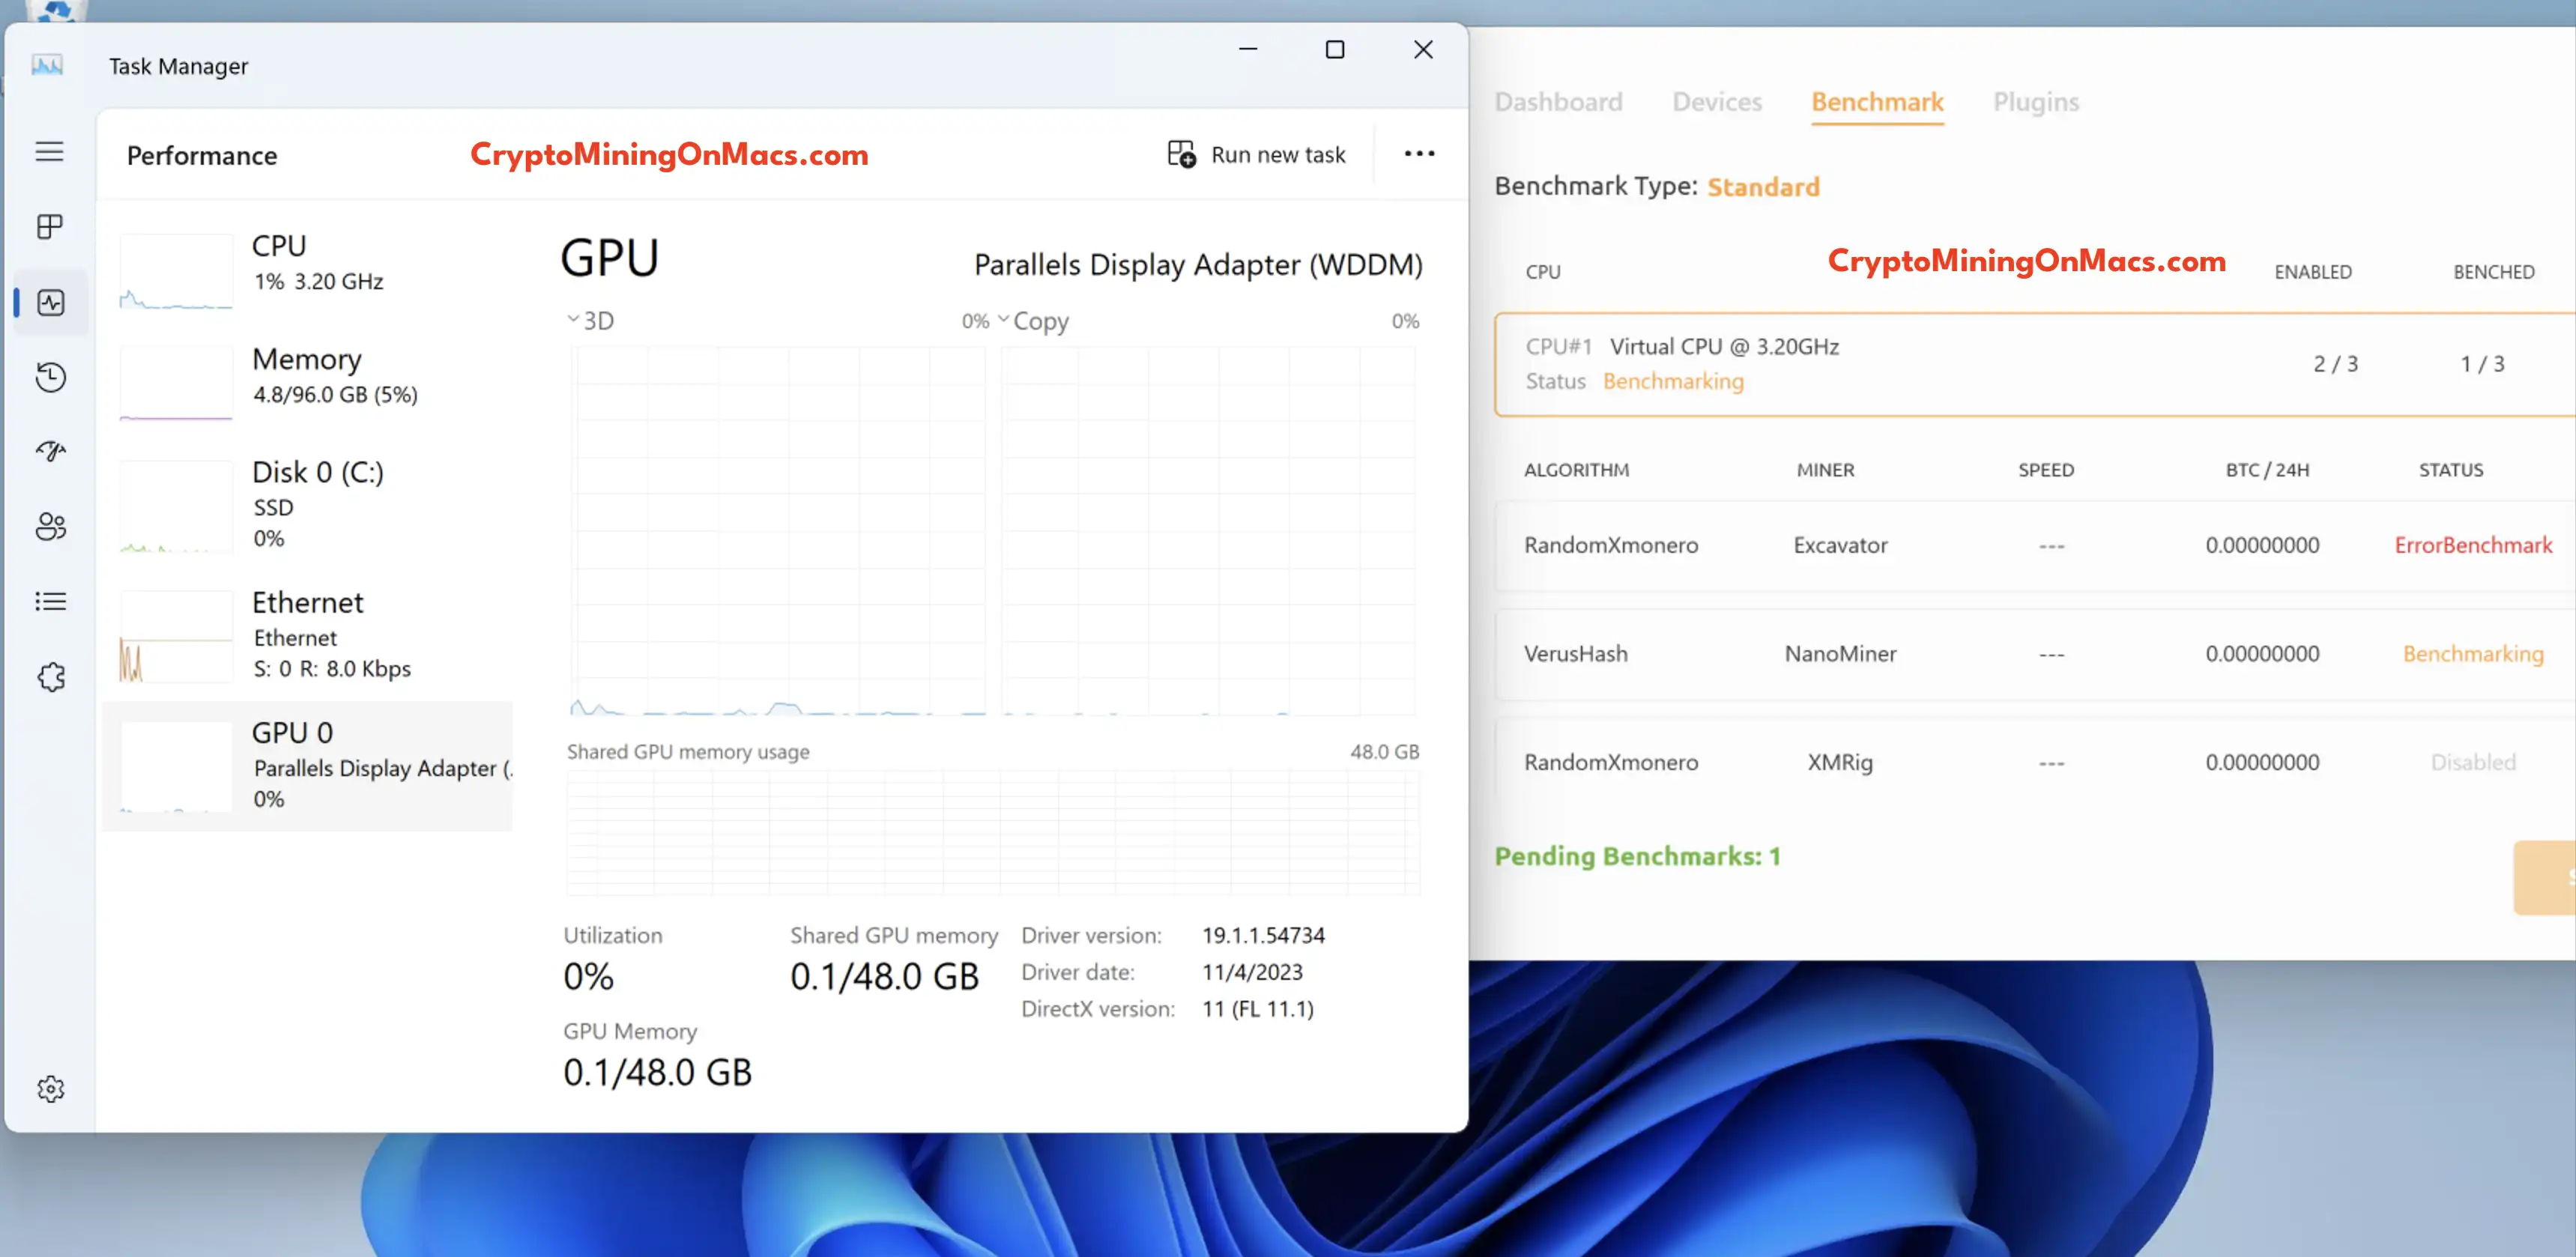Open the Task Manager hamburger navigation menu
This screenshot has height=1257, width=2576.
click(50, 152)
